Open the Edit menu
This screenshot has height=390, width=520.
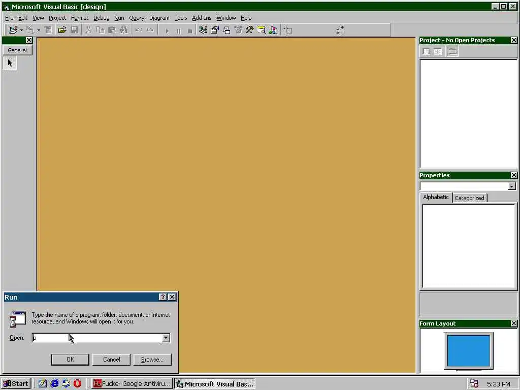[23, 18]
